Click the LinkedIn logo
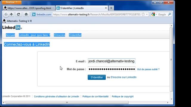Screen dimensions: 191x107 (x=12, y=27)
